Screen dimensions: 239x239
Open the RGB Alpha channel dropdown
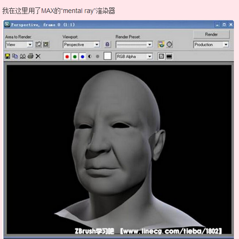pos(134,57)
